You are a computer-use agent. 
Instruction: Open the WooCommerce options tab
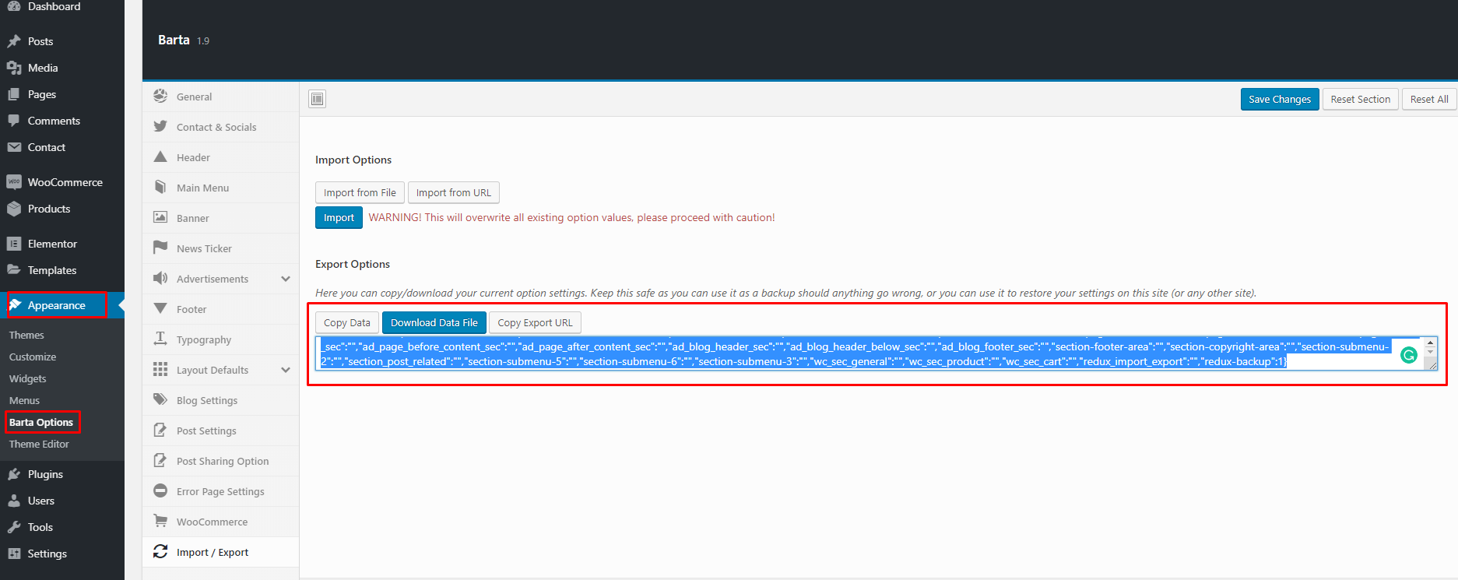point(221,522)
